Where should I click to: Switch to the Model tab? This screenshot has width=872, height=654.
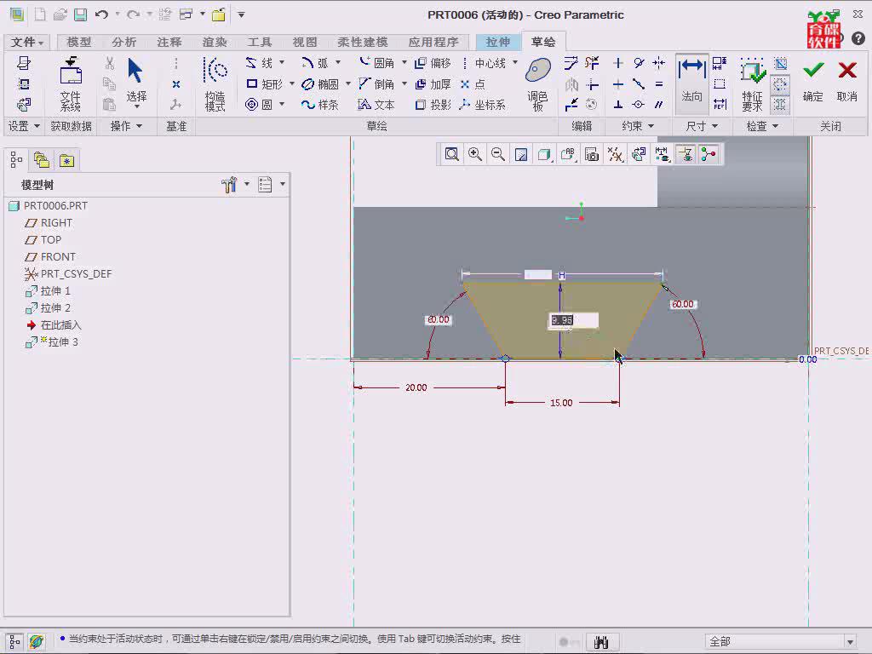[x=79, y=42]
